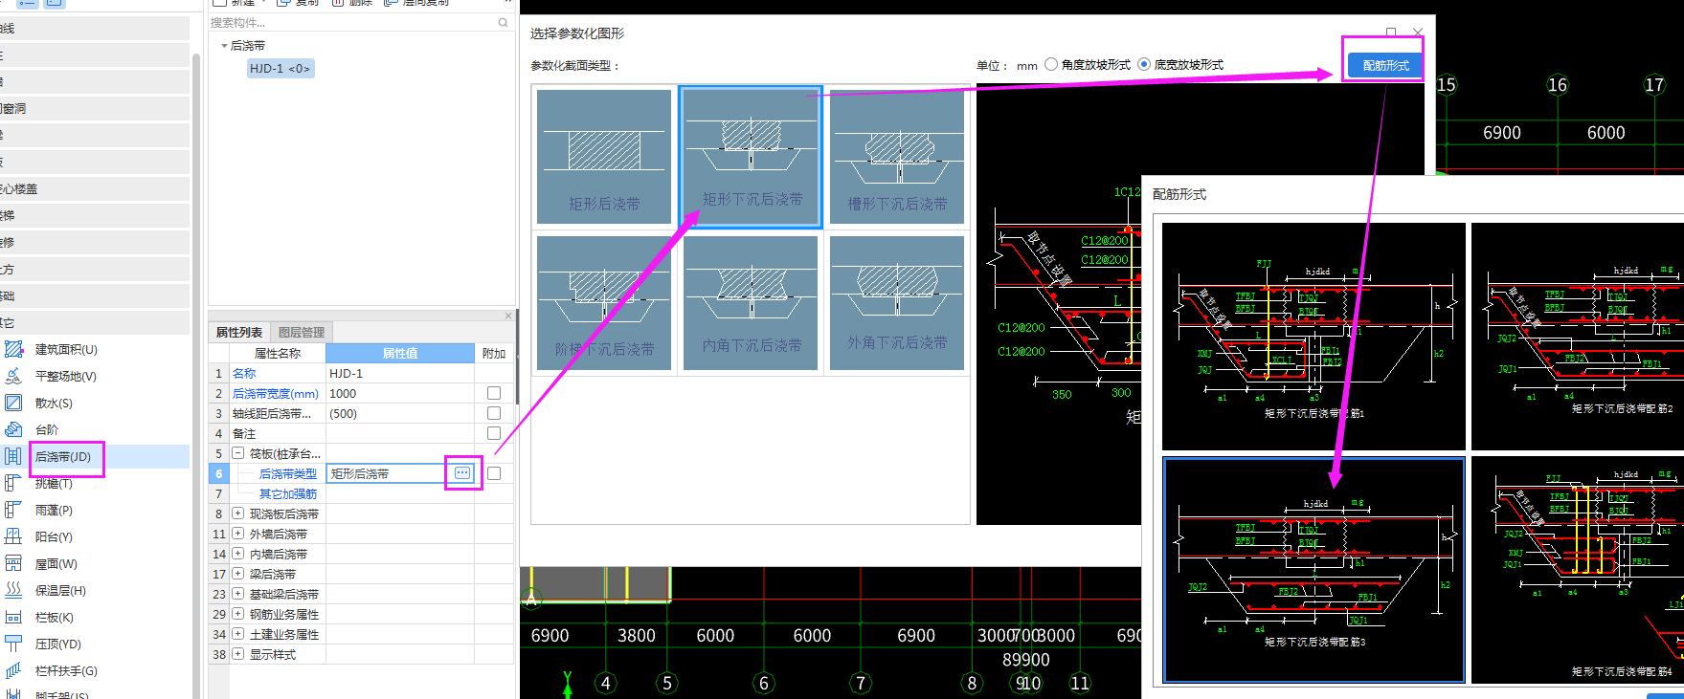Screen dimensions: 1684x699
Task: Select 矩形下沉后浇带配筋2 diagram
Action: (1578, 337)
